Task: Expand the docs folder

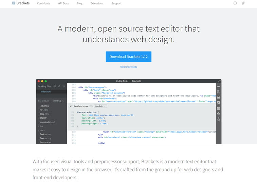Action: point(41,130)
